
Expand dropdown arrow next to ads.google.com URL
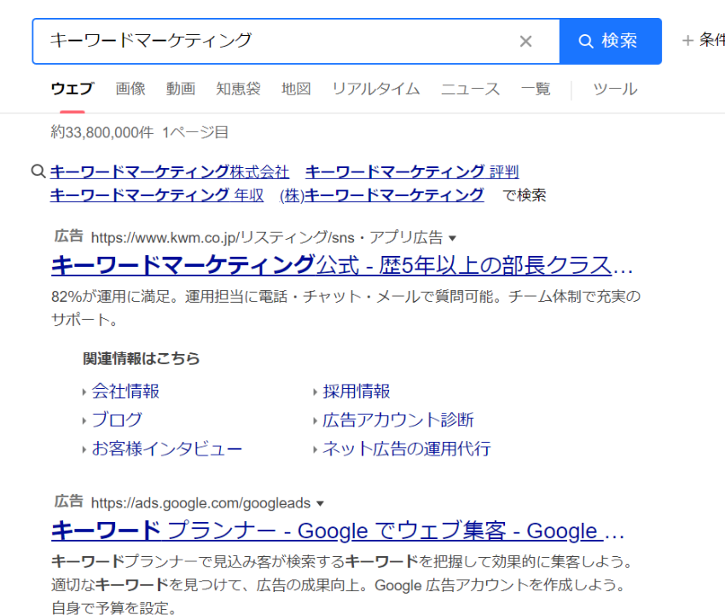pyautogui.click(x=320, y=503)
